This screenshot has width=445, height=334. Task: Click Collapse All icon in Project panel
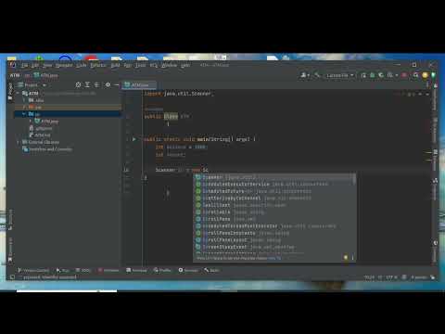click(x=97, y=84)
